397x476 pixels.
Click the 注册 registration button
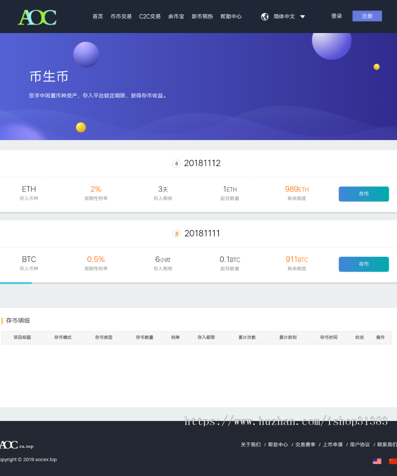367,16
